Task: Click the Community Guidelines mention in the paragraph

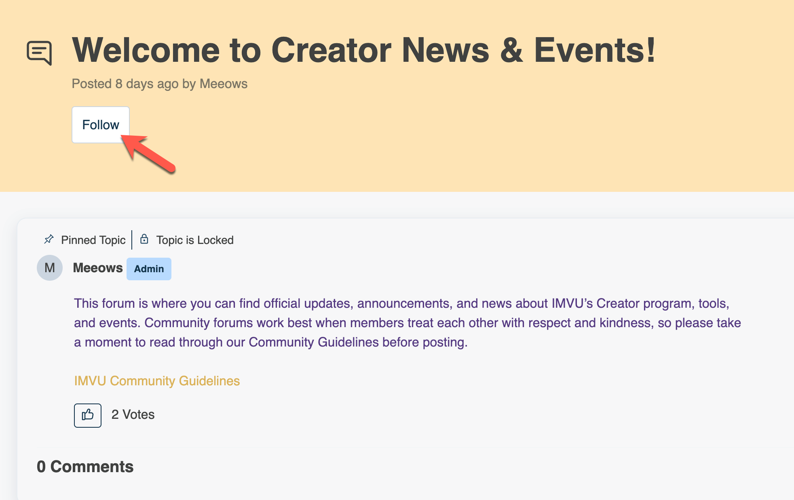Action: [314, 342]
